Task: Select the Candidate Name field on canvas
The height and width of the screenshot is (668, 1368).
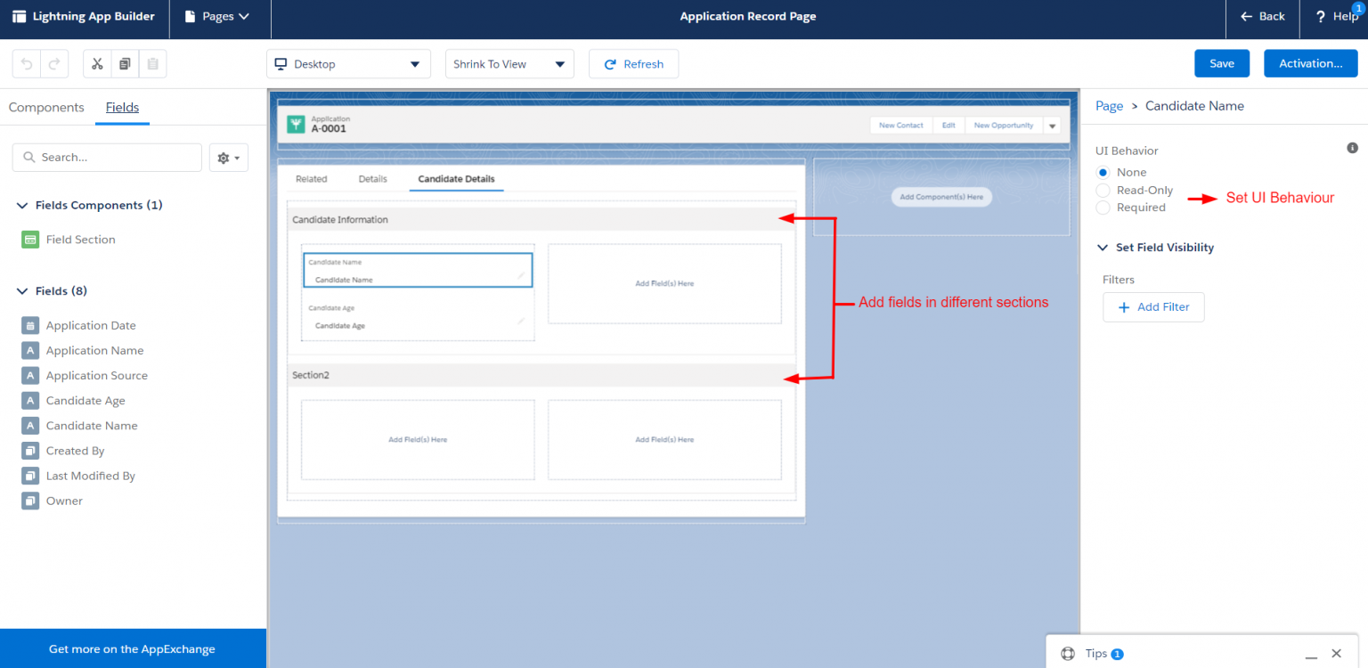Action: pos(418,270)
